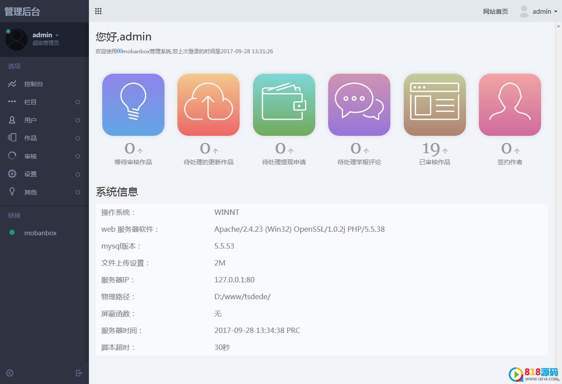This screenshot has width=562, height=384.
Task: Click the 栏目 three-dots icon
Action: [12, 102]
